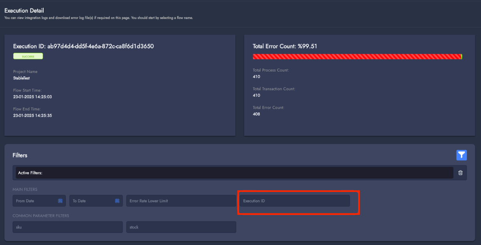Screen dimensions: 481x245
Task: Clear active filters with the trash icon
Action: [461, 173]
